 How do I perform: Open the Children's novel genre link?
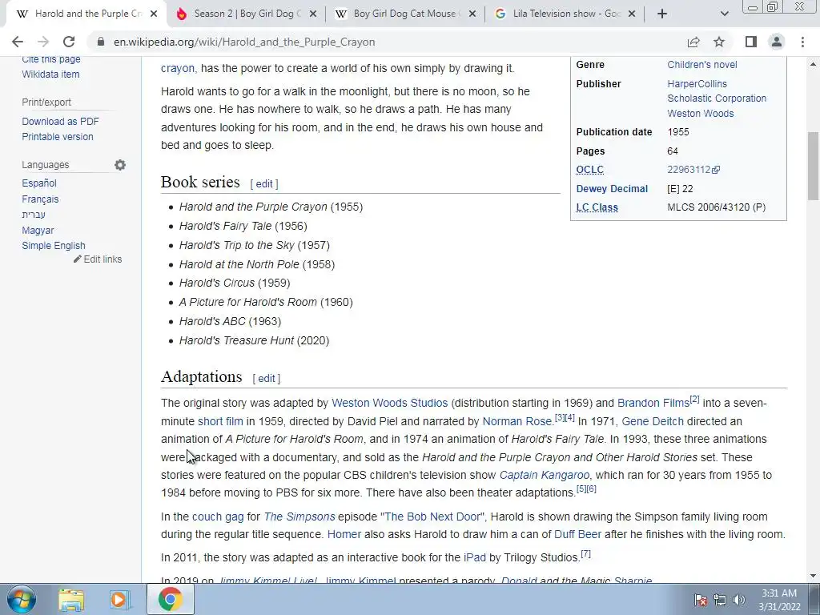(702, 65)
